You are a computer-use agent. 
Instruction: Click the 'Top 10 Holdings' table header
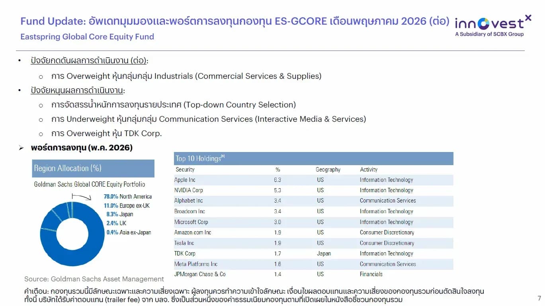[314, 158]
